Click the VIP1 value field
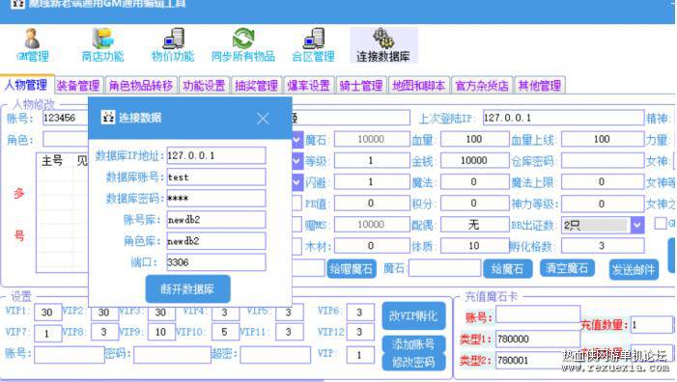Viewport: 677px width, 382px height. [x=47, y=313]
